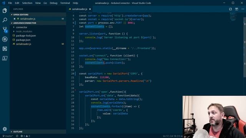Viewport: 246px width, 138px height.
Task: Expand the Outline section
Action: pos(38,132)
